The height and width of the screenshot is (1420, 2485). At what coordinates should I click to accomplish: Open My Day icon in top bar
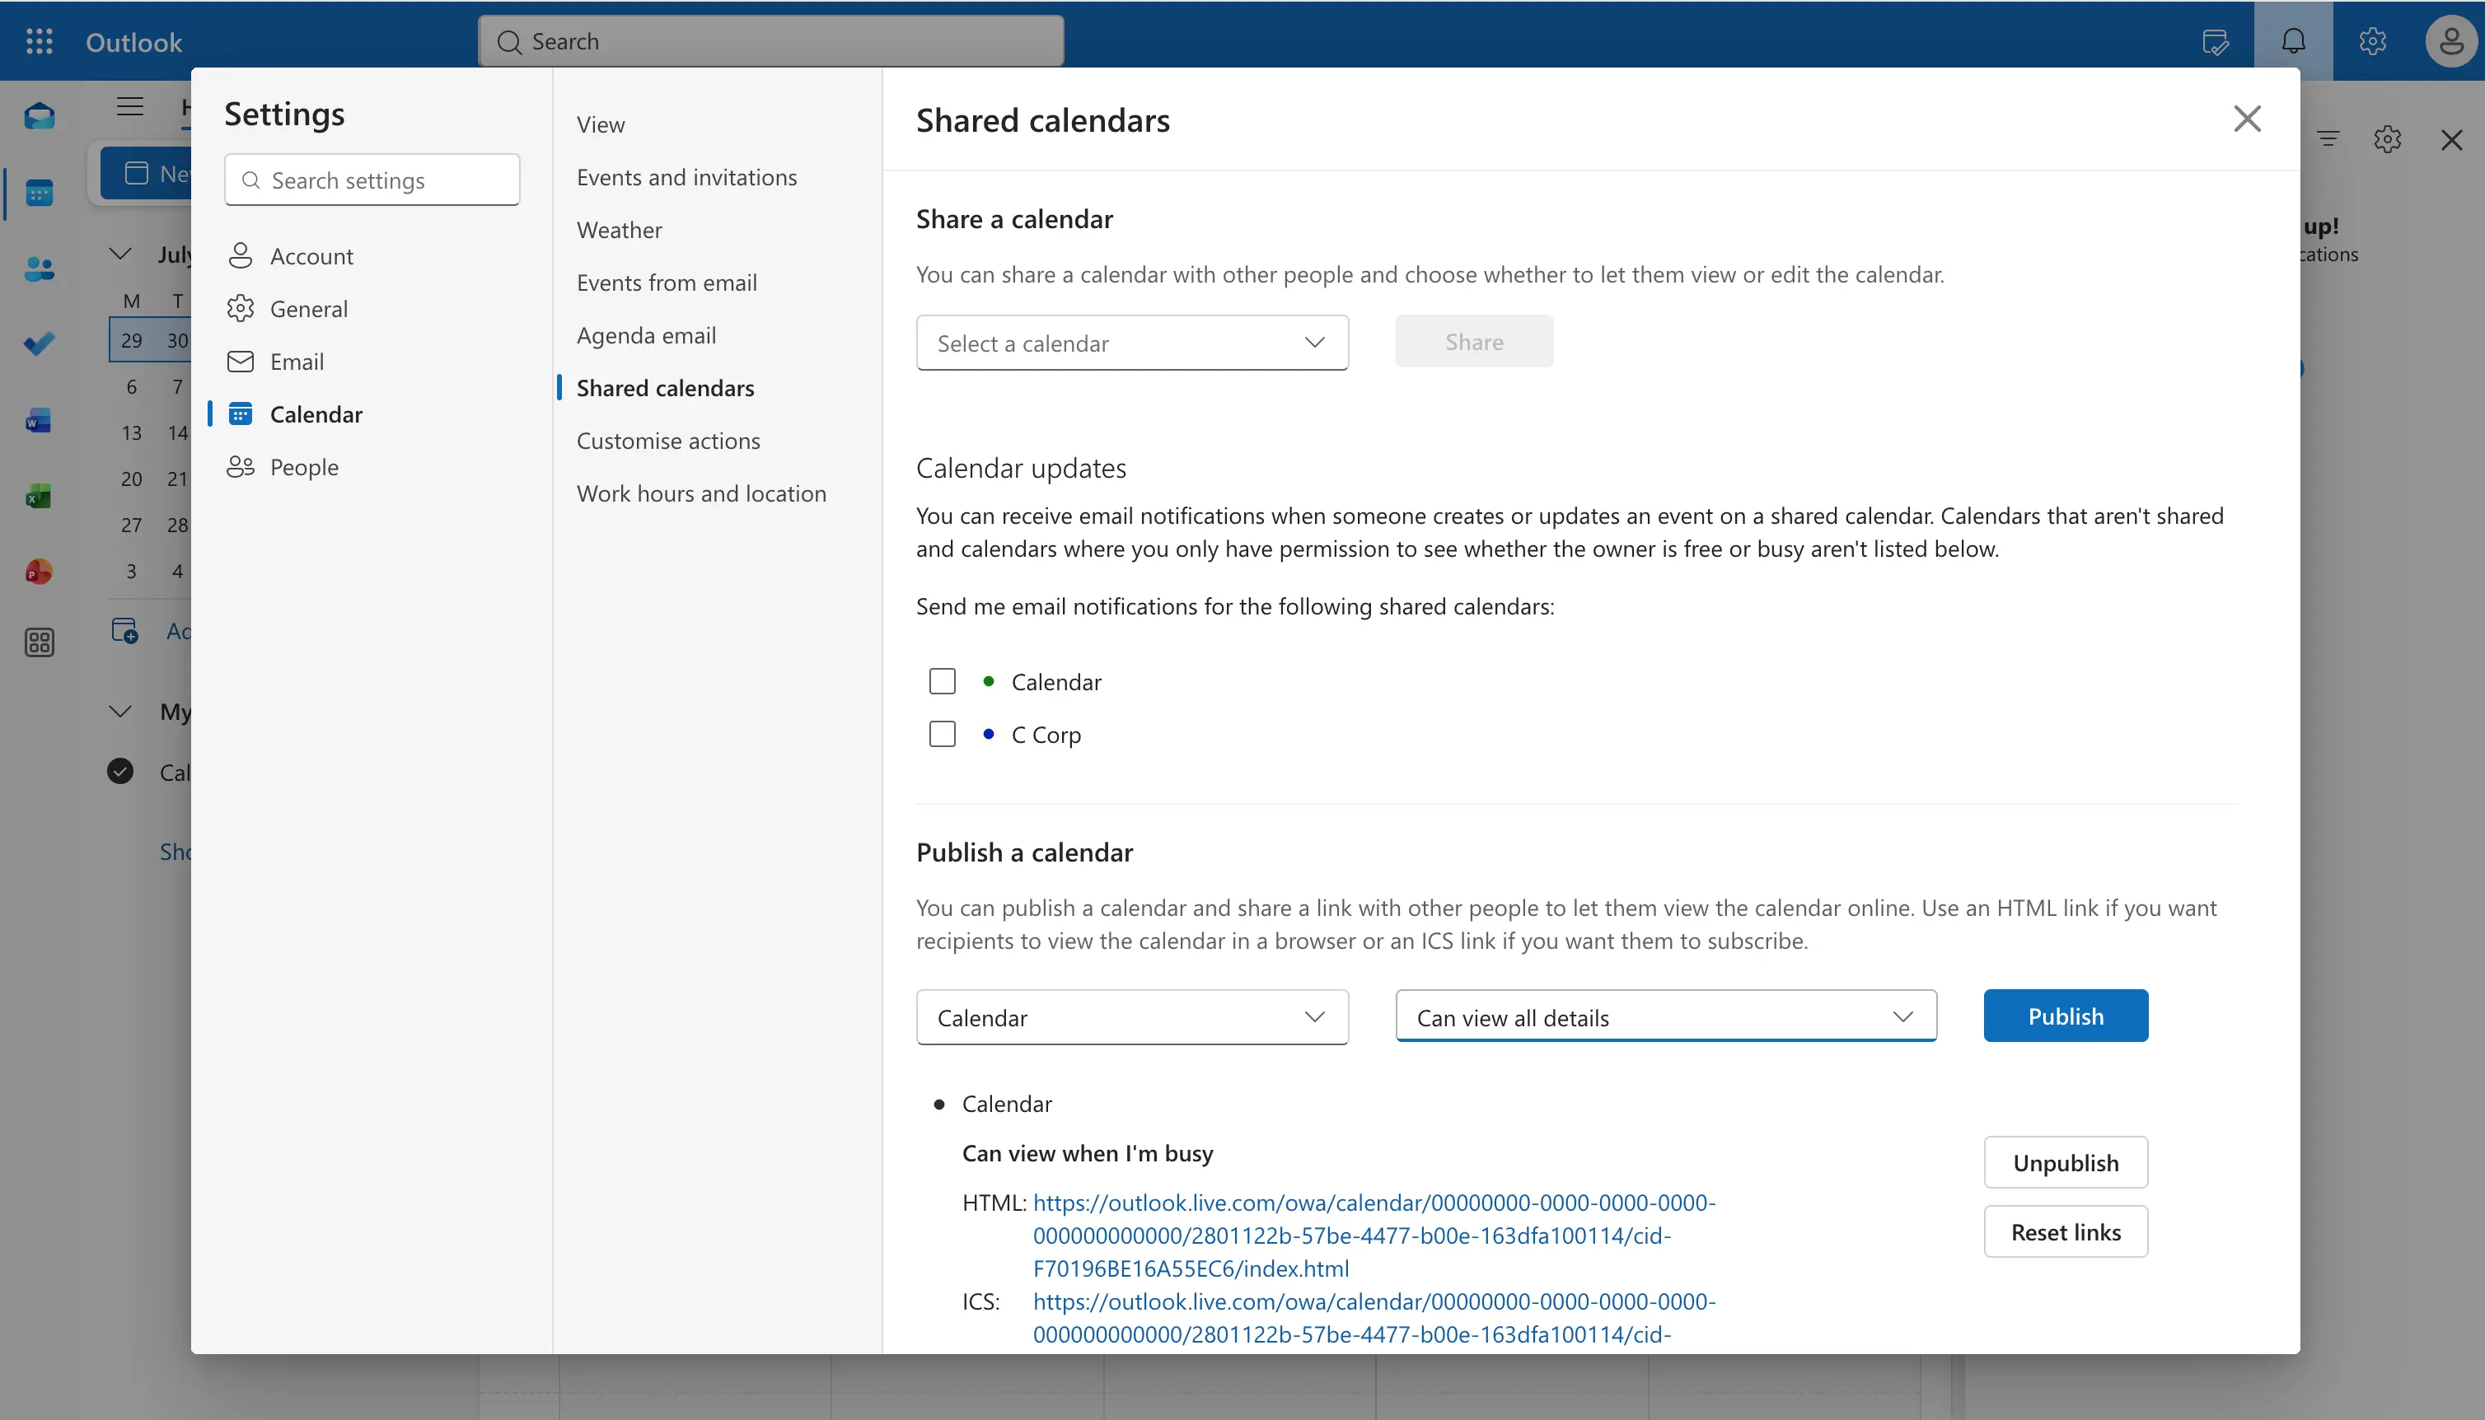coord(2216,41)
